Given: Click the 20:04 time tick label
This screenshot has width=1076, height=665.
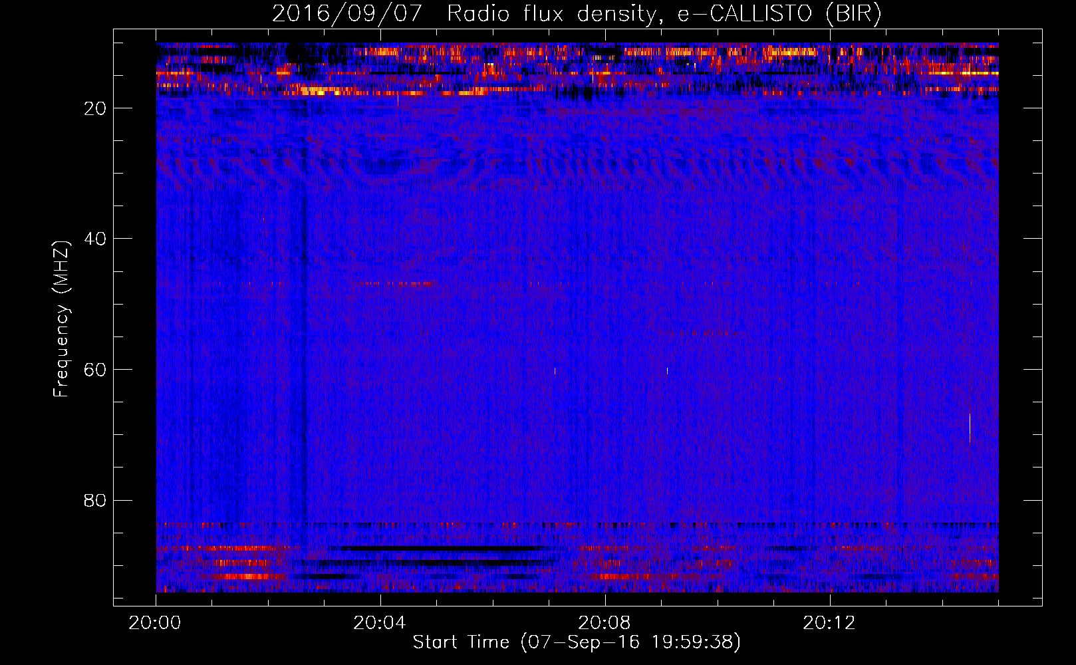Looking at the screenshot, I should (379, 623).
